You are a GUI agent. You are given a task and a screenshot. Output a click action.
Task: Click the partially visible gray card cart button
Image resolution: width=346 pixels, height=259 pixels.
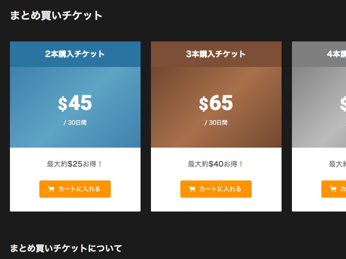point(333,189)
